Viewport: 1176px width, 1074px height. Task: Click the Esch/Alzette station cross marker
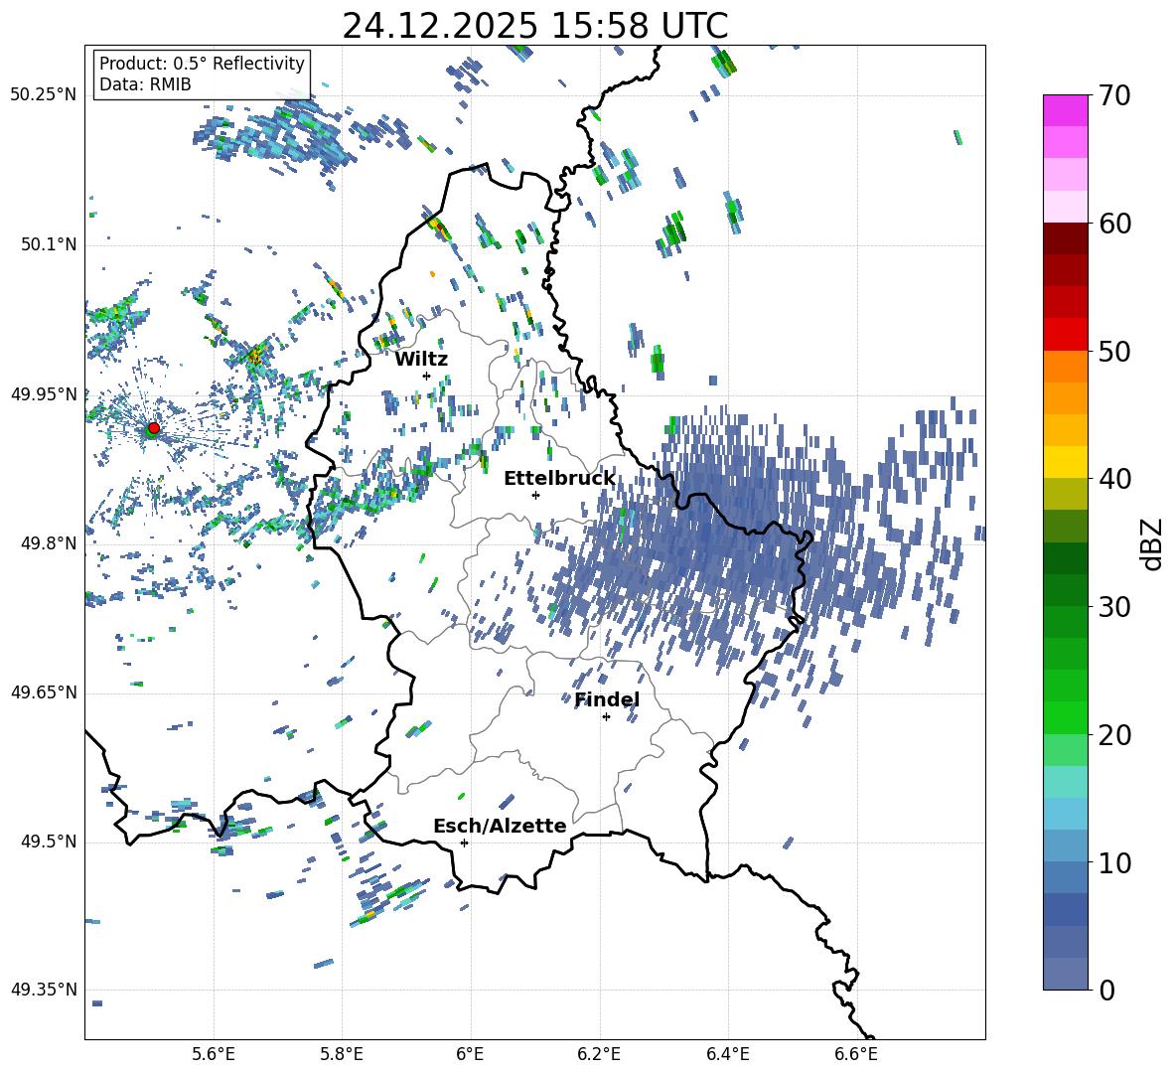[464, 843]
